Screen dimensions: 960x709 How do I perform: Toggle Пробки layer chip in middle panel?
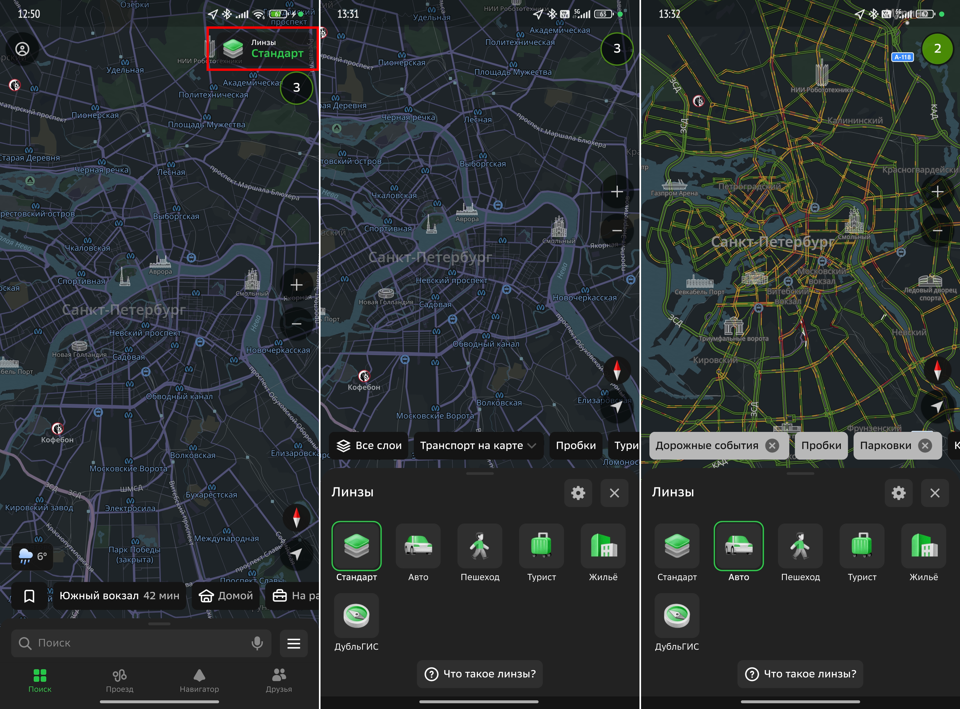pos(575,445)
